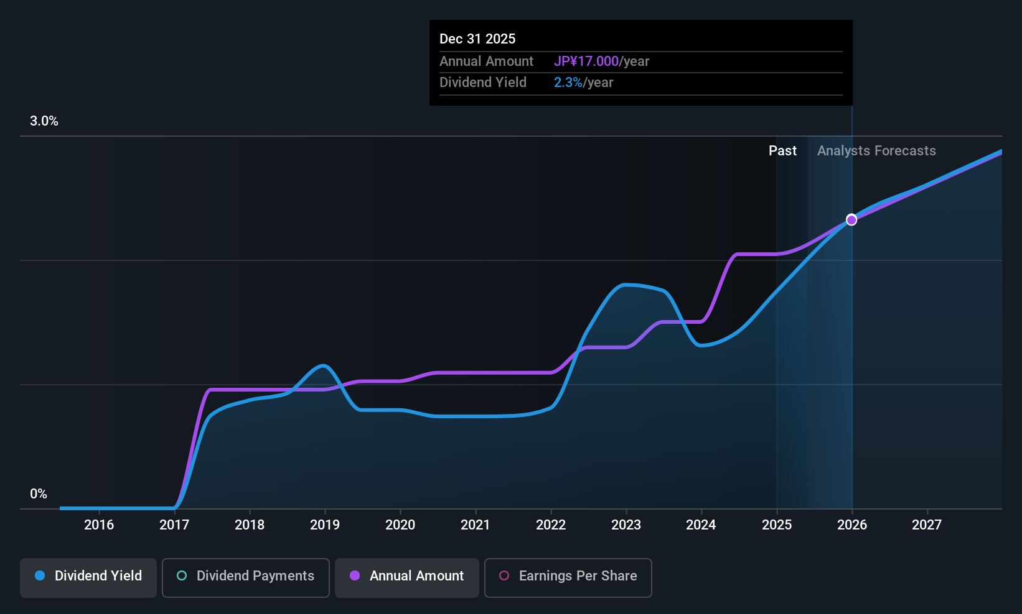Enable the Dividend Payments series
This screenshot has width=1022, height=614.
coord(246,578)
